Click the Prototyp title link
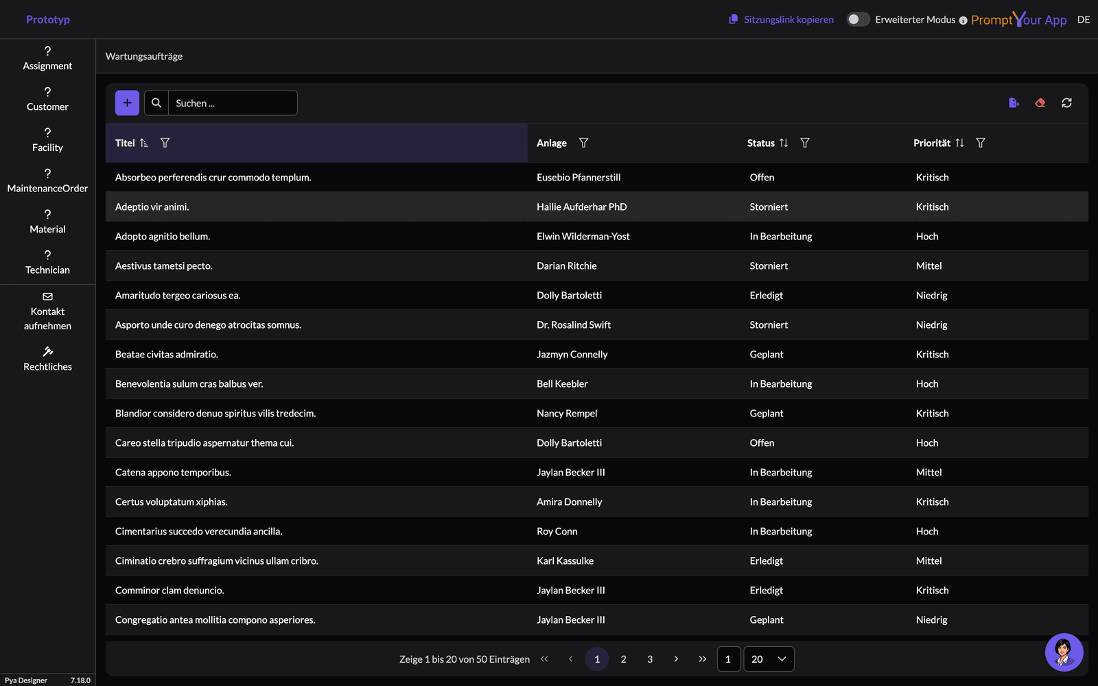Screen dimensions: 1098x686 tap(48, 19)
